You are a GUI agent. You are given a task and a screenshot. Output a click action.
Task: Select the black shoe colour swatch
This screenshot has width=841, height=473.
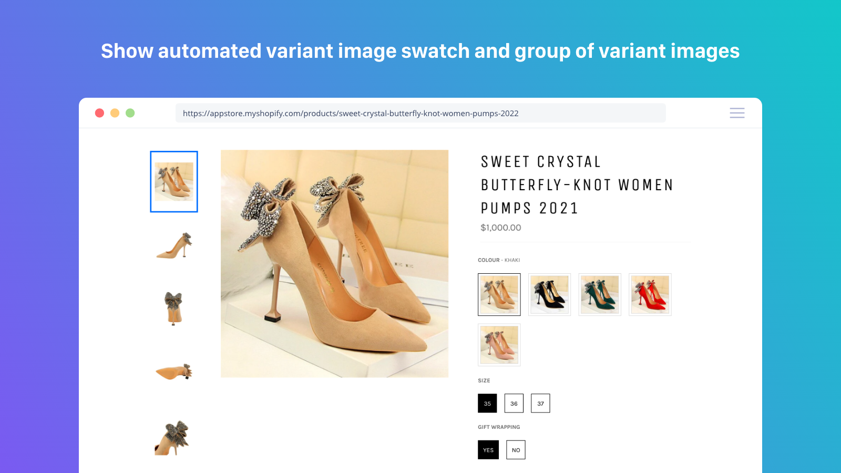click(x=549, y=294)
